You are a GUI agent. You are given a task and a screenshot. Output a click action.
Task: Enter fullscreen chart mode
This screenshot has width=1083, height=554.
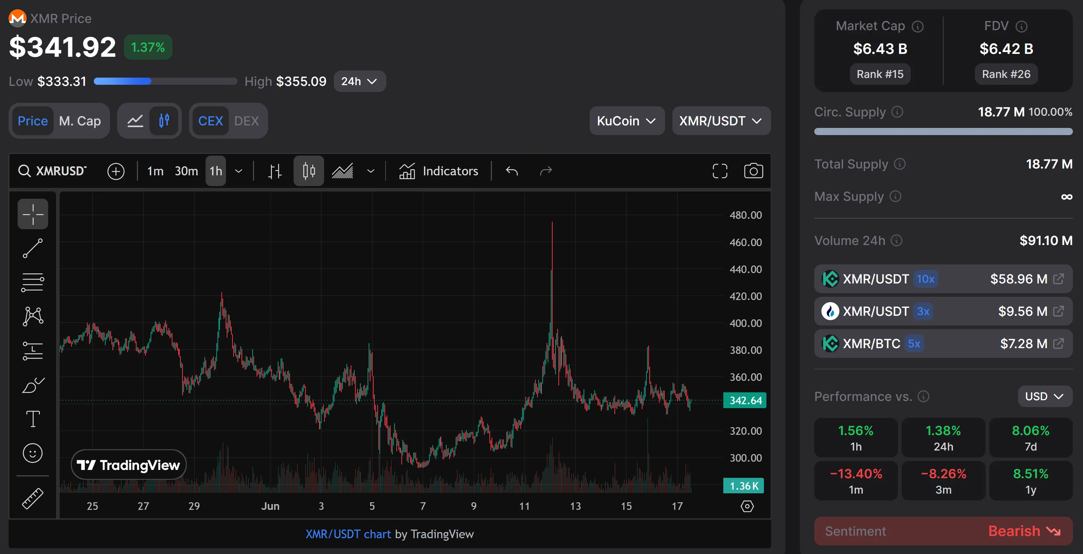coord(720,171)
